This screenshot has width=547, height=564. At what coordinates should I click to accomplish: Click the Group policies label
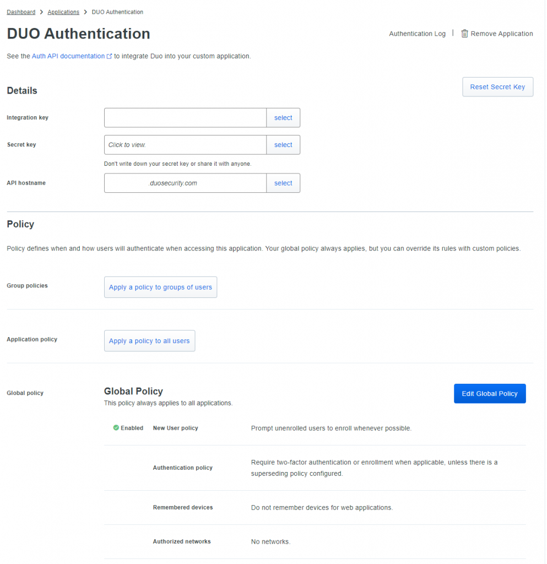tap(28, 286)
